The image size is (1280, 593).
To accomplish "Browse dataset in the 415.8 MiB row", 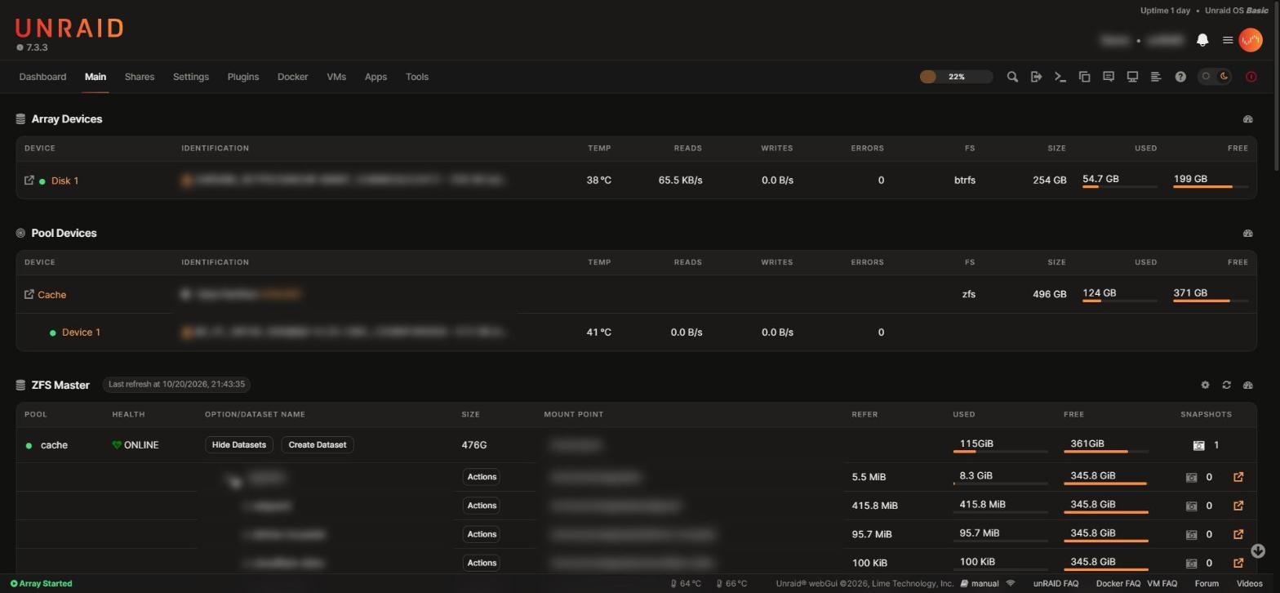I will pos(1238,506).
